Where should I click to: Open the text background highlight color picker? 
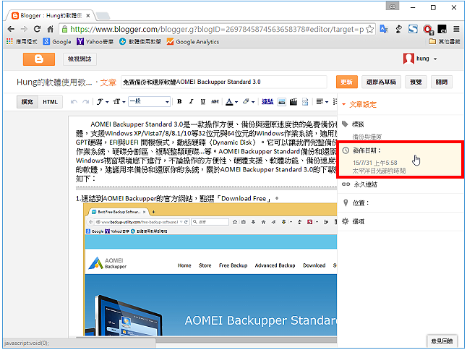pyautogui.click(x=249, y=102)
